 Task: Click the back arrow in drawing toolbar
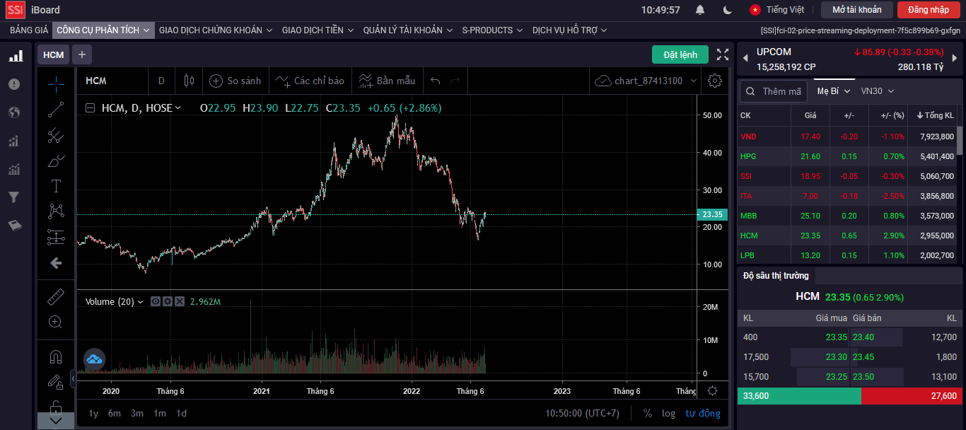pos(56,263)
